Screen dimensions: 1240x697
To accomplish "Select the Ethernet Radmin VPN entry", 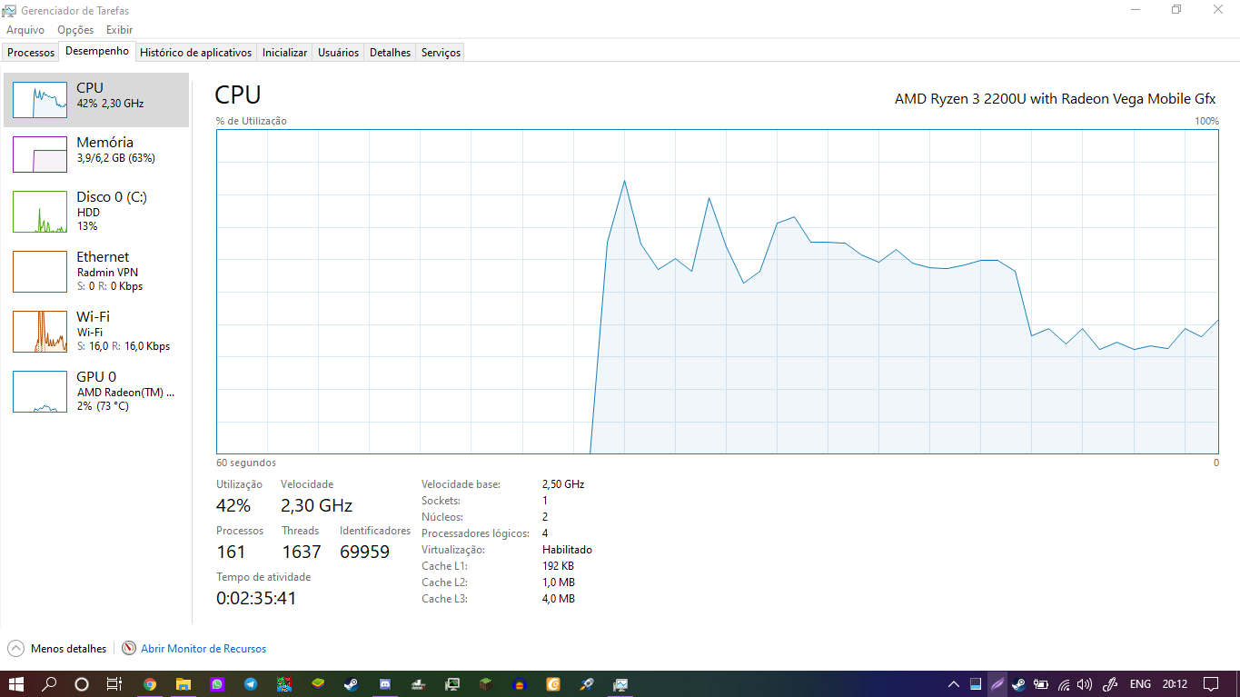I will (96, 271).
